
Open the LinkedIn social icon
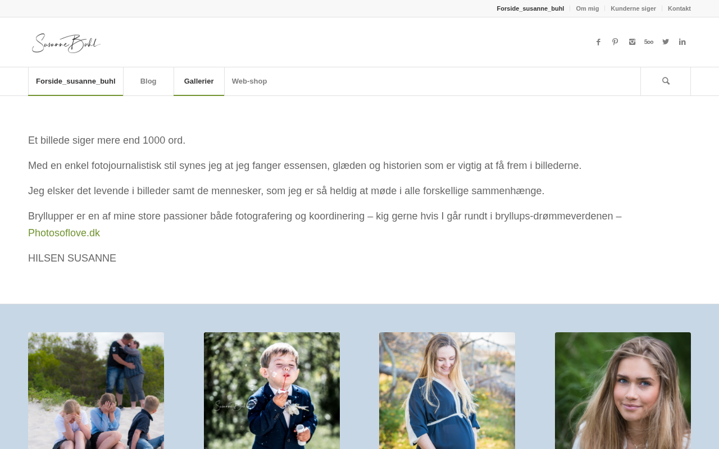tap(682, 42)
